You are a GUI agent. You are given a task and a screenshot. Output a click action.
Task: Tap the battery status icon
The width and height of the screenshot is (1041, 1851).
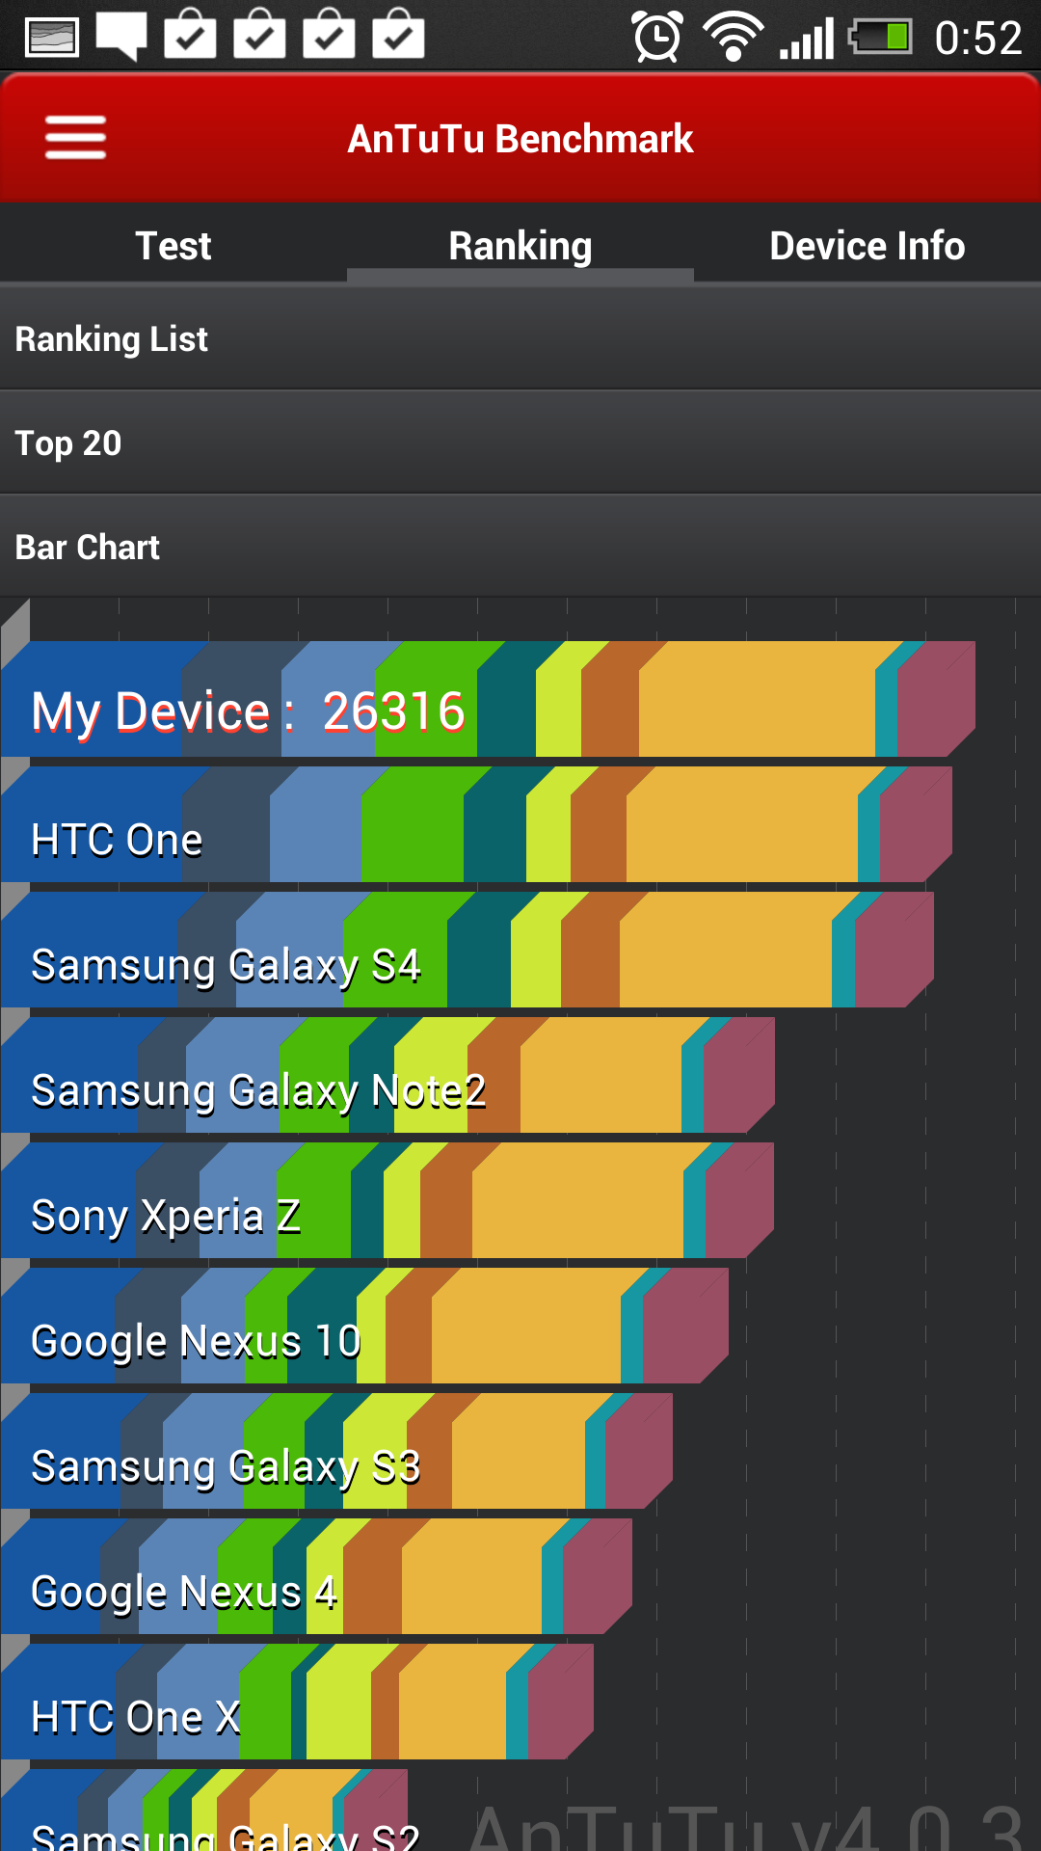(x=880, y=38)
